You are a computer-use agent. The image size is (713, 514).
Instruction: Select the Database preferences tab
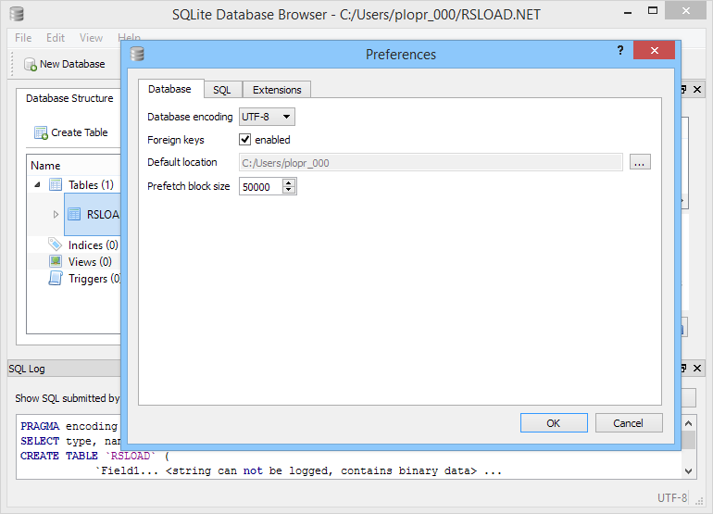[169, 89]
